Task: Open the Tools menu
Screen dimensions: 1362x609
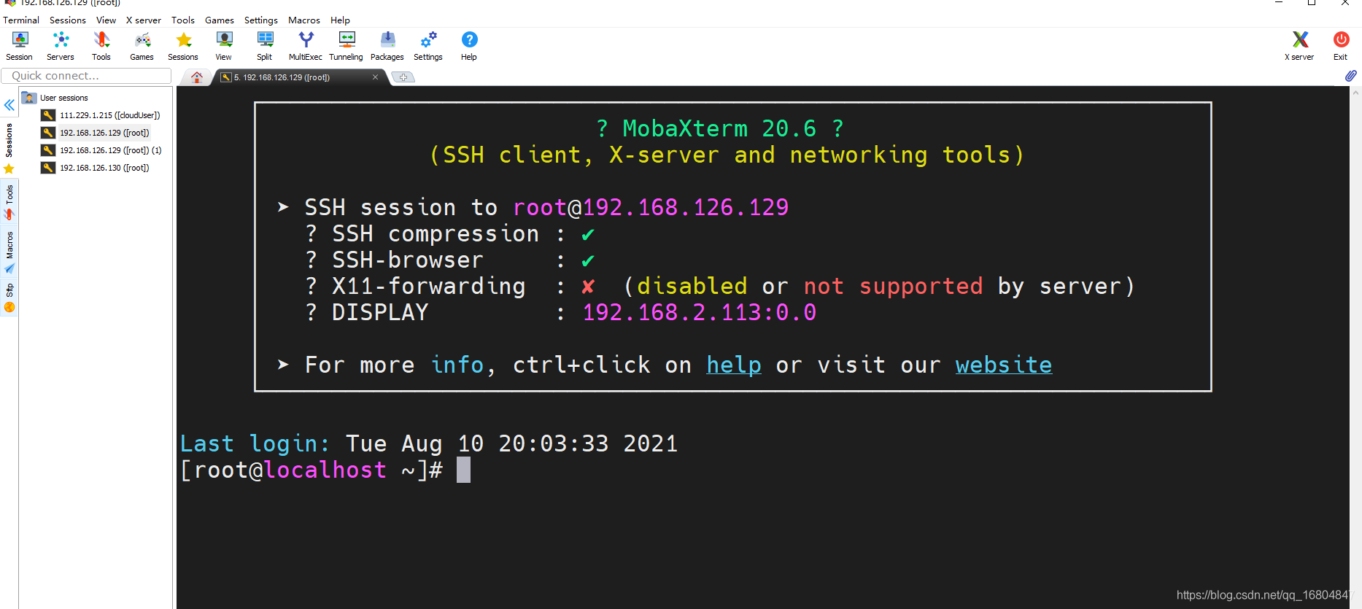Action: pos(183,20)
